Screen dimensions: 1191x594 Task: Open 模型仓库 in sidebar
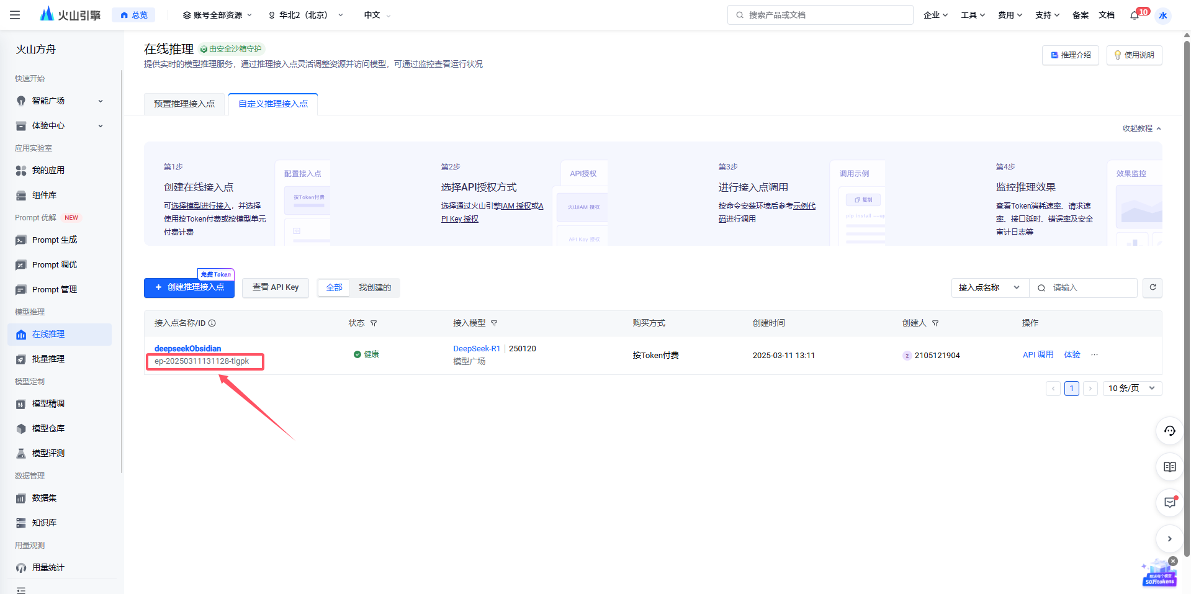pos(60,428)
